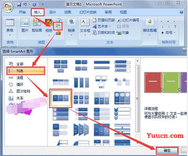Choose the two wide bars layout thumbnail
Screen dimensions: 188x156
[x=102, y=65]
